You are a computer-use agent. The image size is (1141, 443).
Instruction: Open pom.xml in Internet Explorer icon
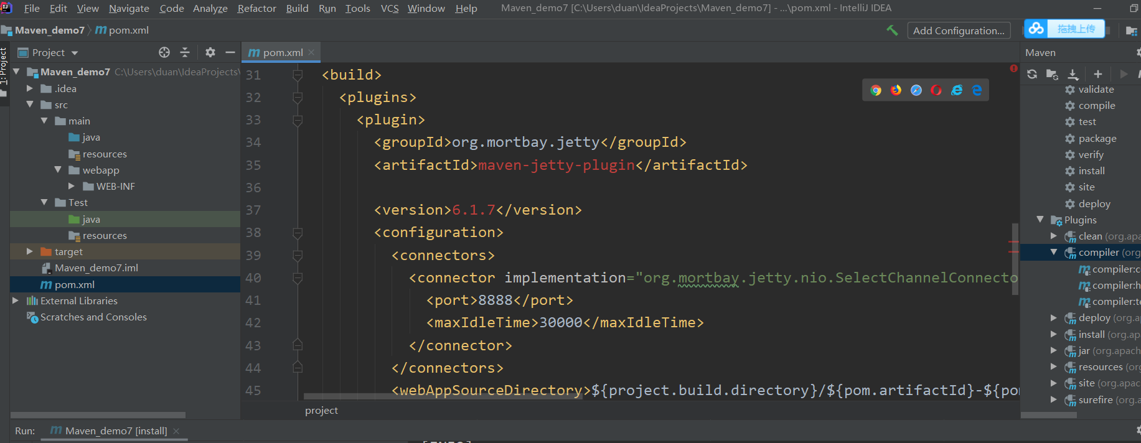[957, 90]
